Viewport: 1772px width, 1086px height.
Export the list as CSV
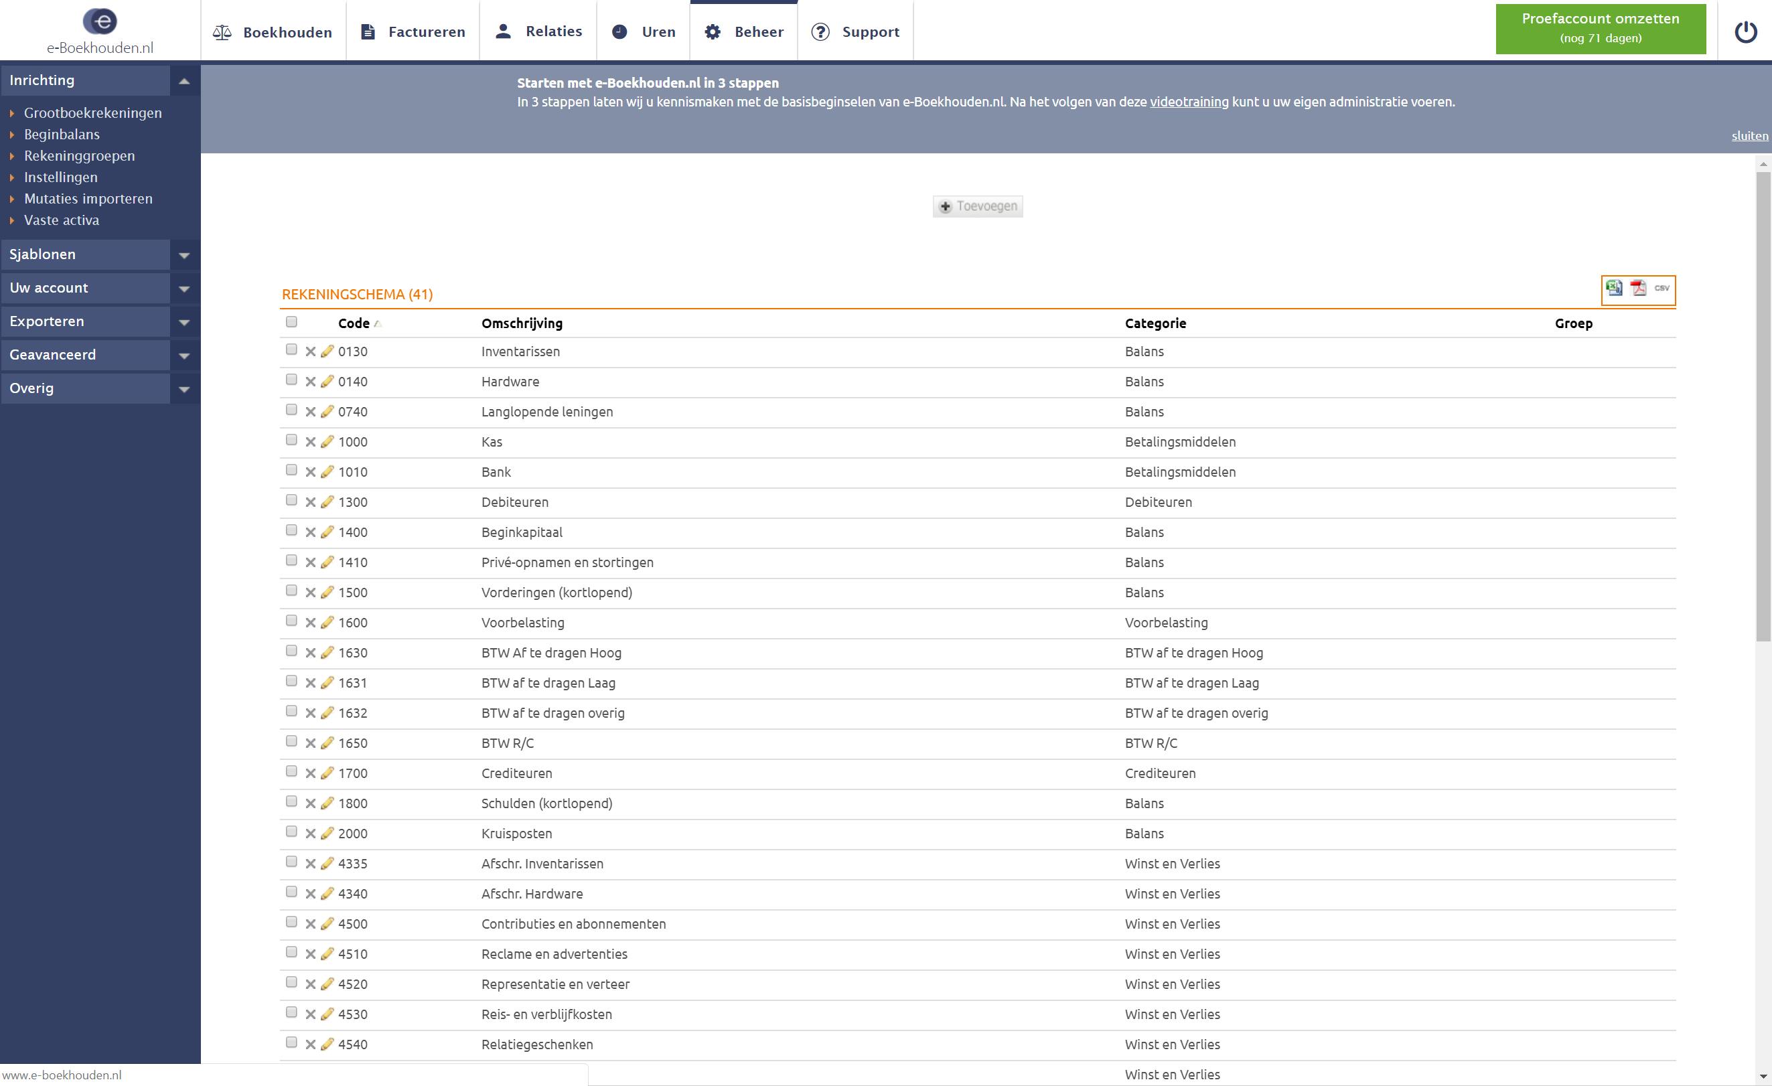(1662, 288)
